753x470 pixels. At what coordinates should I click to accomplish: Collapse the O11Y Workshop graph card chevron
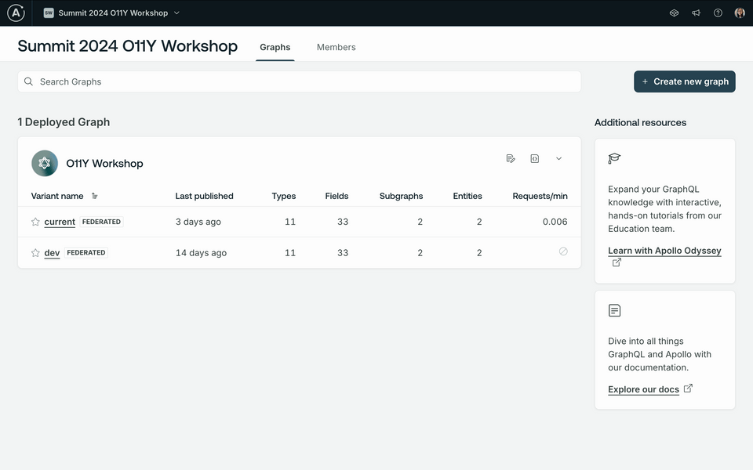pos(558,158)
